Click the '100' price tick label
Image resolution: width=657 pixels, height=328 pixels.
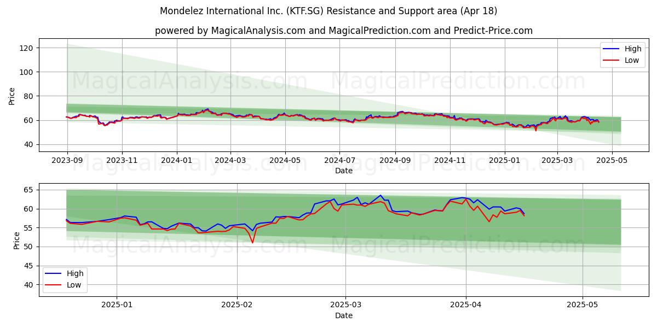point(26,72)
